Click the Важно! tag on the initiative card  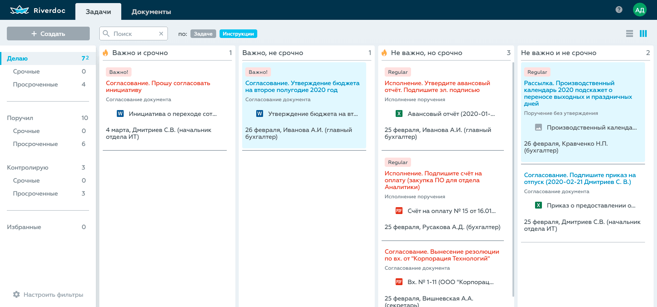pos(119,72)
